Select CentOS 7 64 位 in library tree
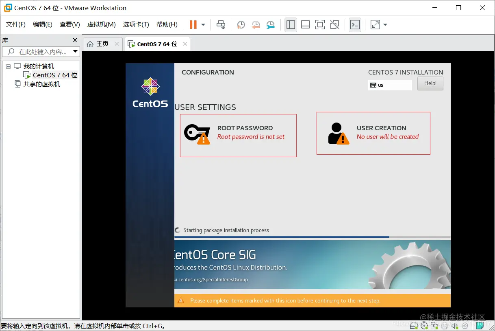Image resolution: width=495 pixels, height=331 pixels. 50,75
